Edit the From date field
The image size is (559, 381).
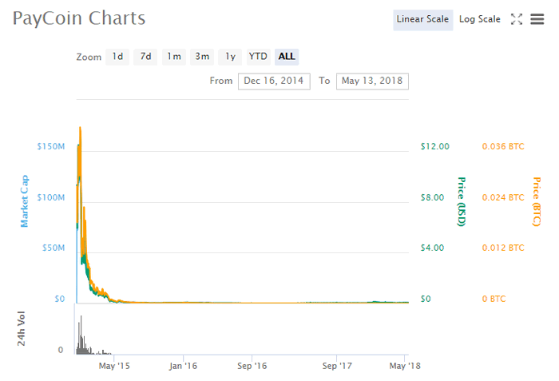pos(274,81)
